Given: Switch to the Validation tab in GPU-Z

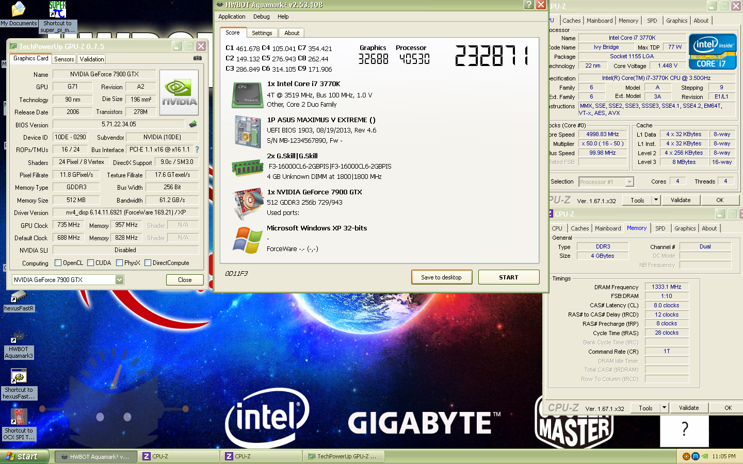Looking at the screenshot, I should click(x=92, y=59).
